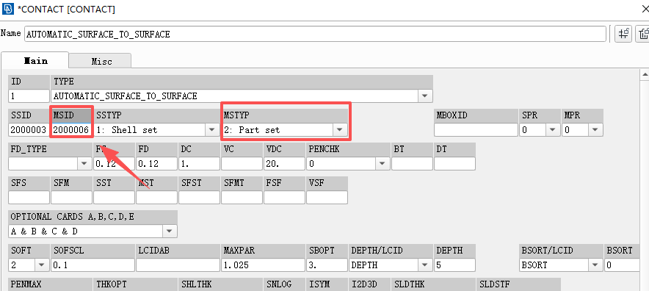
Task: Click the THKOPT column label
Action: pyautogui.click(x=111, y=284)
